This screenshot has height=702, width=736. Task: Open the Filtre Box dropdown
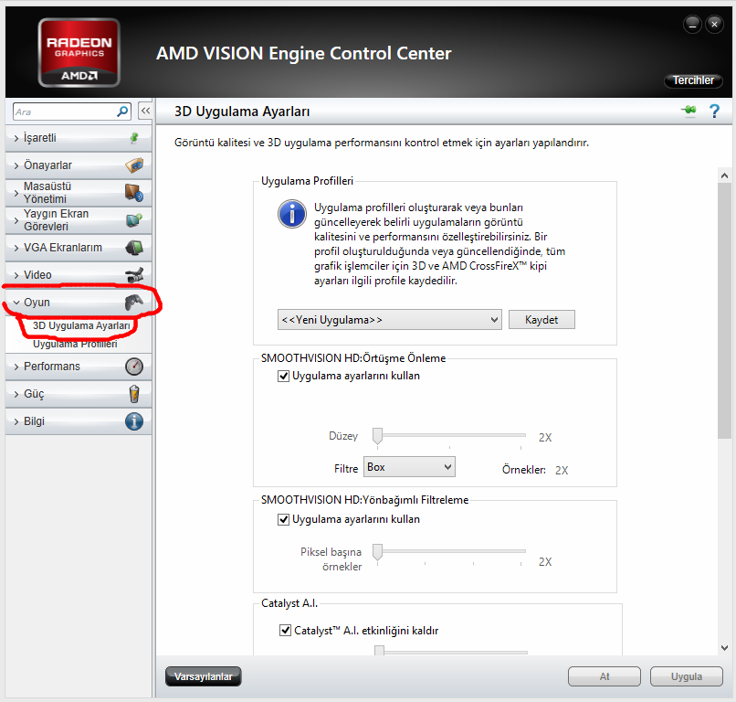click(x=409, y=466)
